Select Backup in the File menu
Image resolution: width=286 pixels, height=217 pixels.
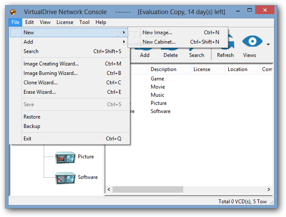tap(70, 126)
